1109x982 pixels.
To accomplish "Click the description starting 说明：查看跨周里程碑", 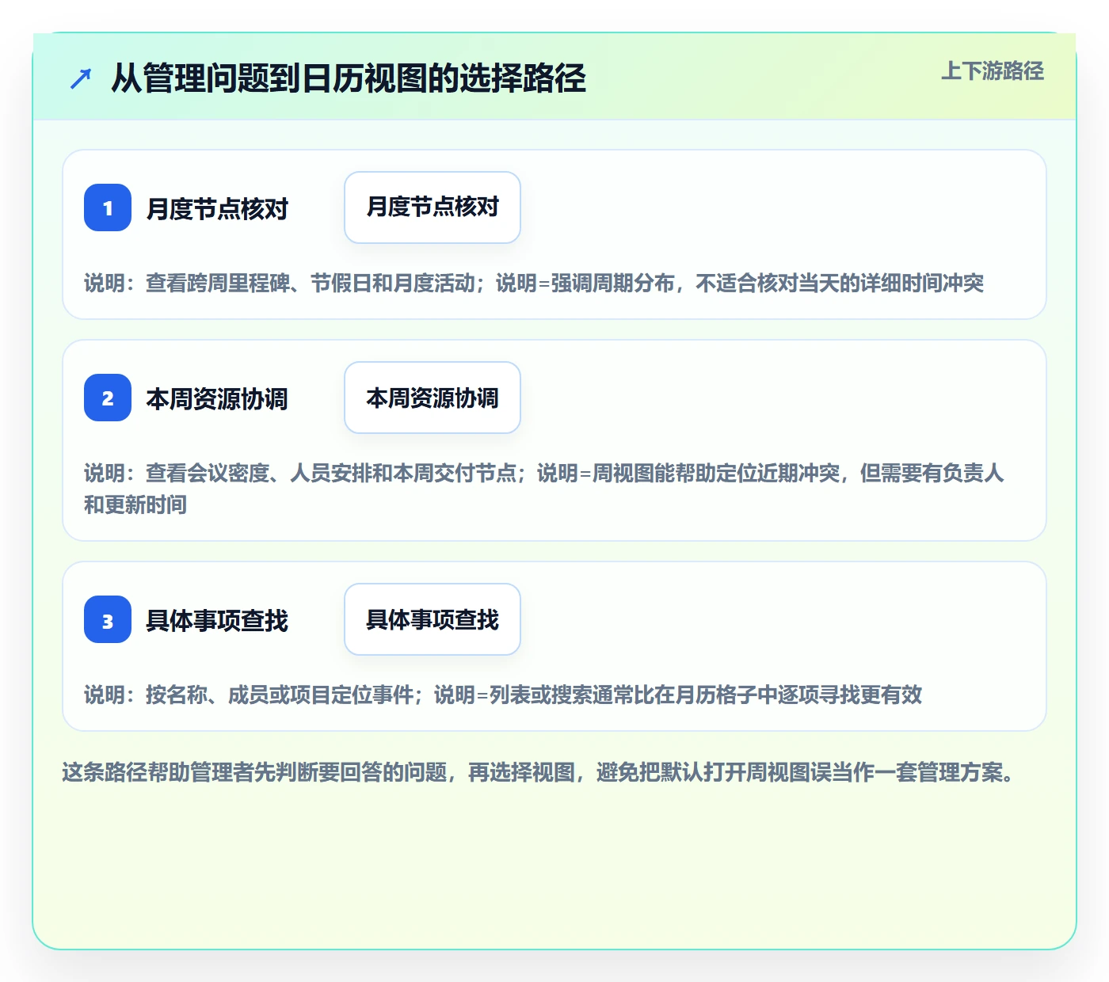I will [534, 284].
